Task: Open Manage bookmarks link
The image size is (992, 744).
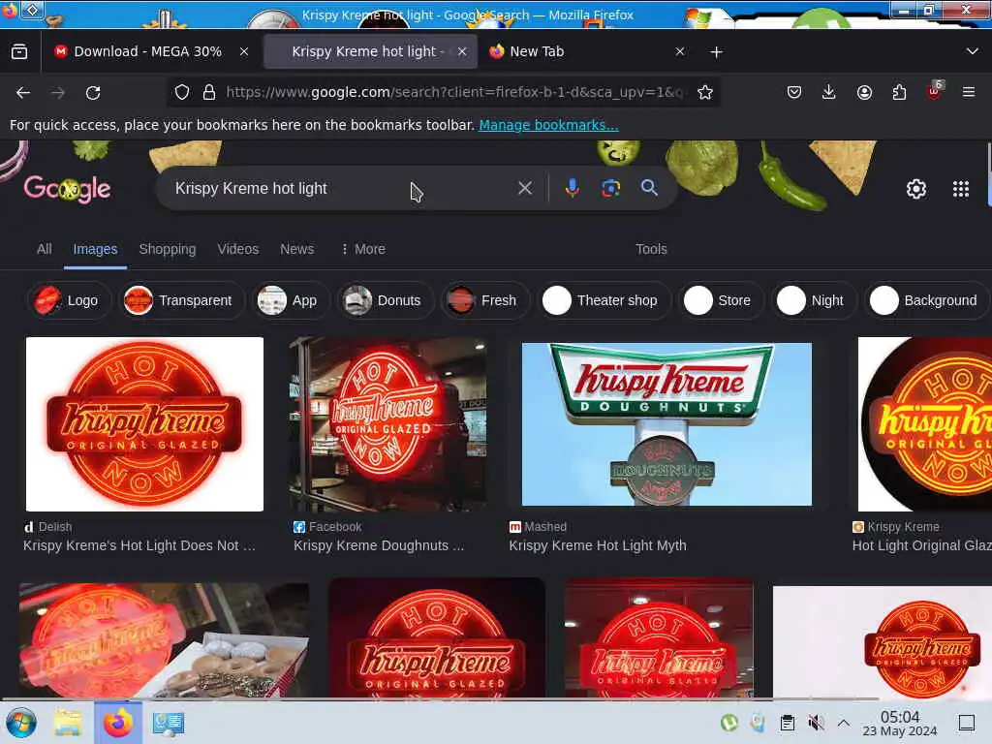Action: pyautogui.click(x=548, y=125)
